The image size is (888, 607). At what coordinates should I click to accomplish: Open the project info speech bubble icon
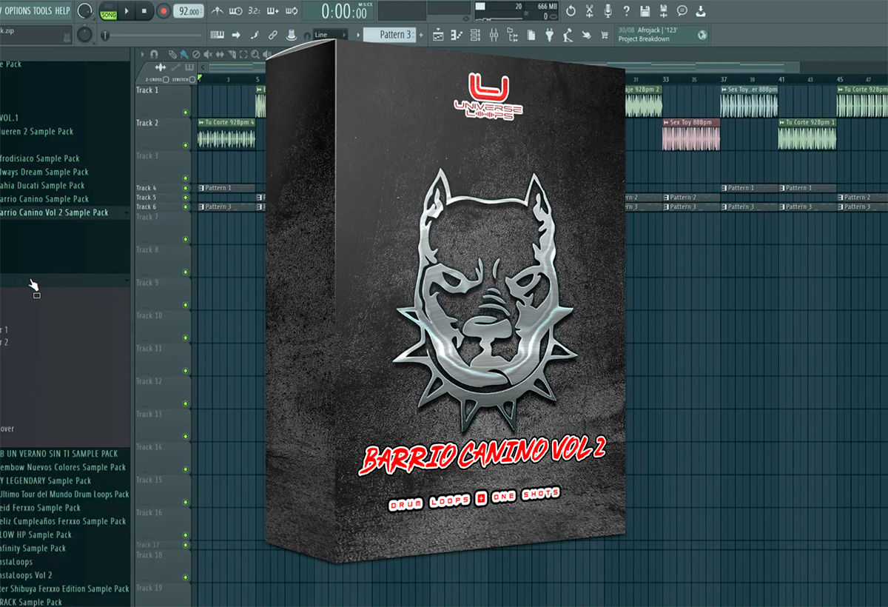pyautogui.click(x=682, y=11)
